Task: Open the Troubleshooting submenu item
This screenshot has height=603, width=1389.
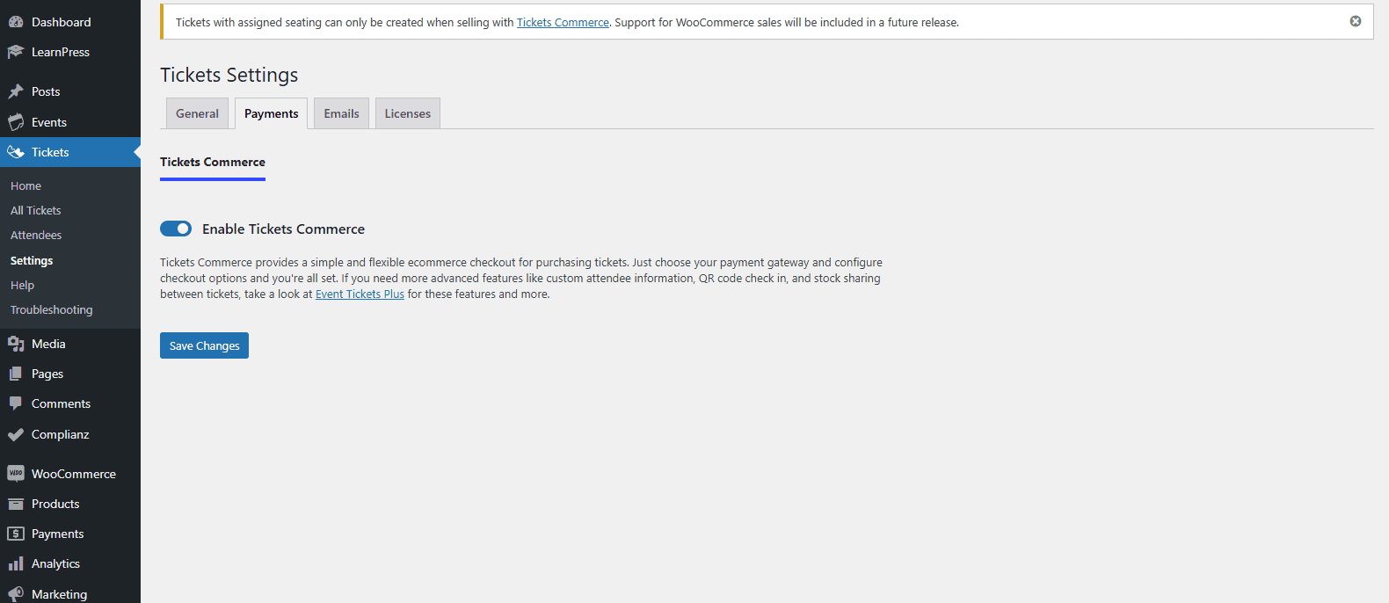Action: tap(51, 310)
